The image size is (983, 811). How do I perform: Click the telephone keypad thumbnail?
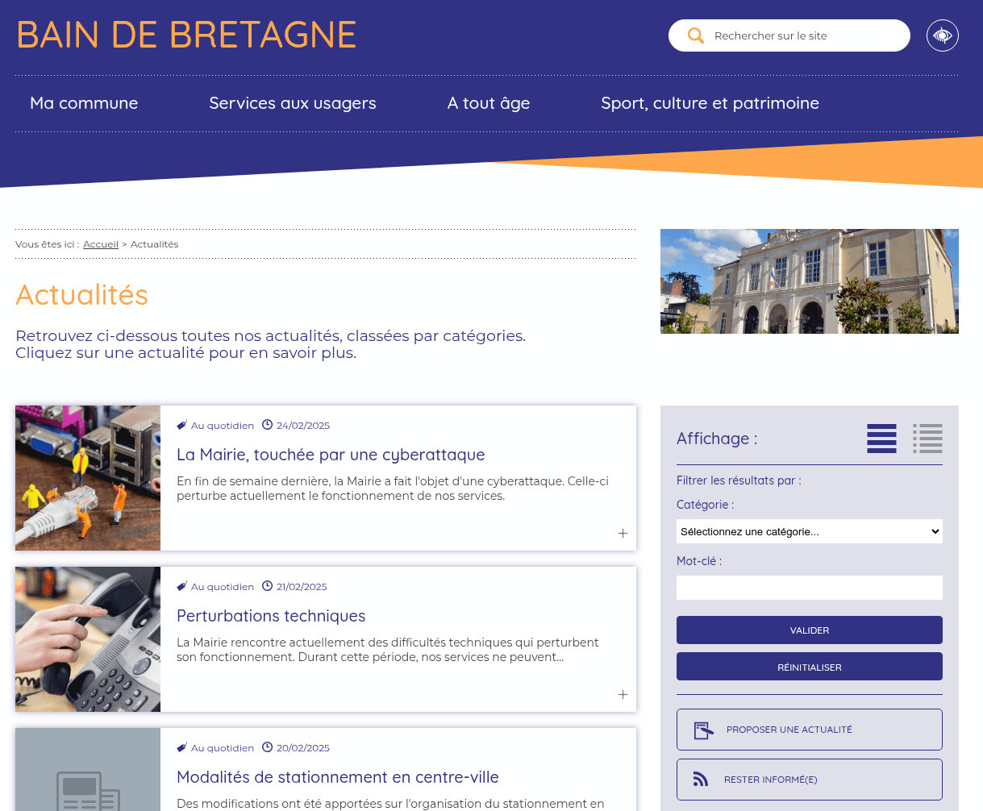click(x=88, y=639)
